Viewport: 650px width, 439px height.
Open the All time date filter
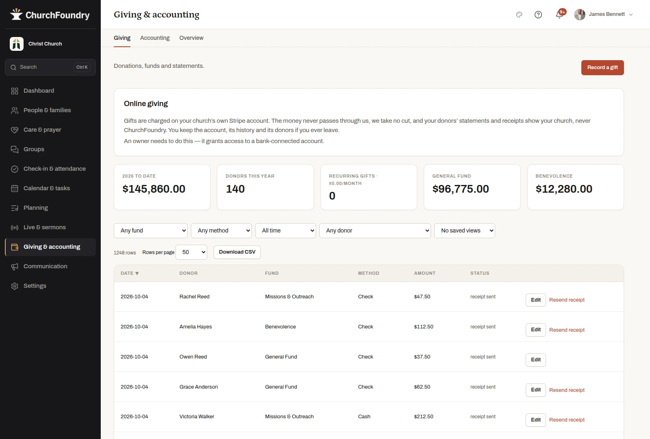tap(286, 230)
